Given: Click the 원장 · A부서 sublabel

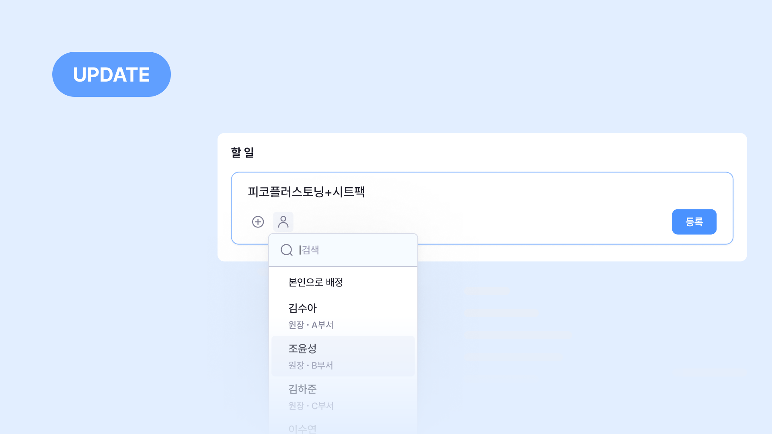Looking at the screenshot, I should pos(311,325).
